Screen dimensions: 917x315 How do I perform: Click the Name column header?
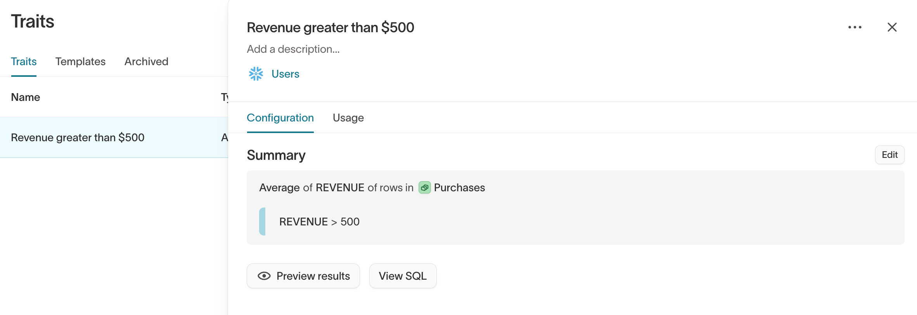point(26,97)
